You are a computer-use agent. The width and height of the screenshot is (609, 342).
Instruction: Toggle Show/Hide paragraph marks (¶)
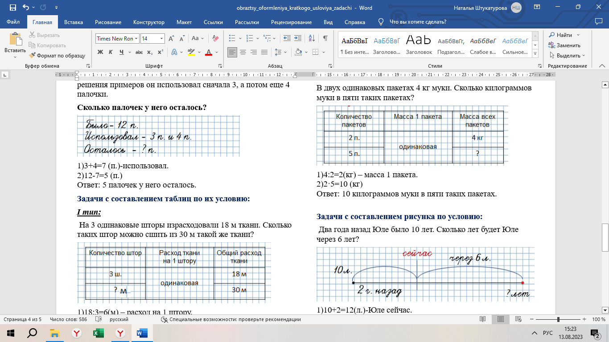(x=325, y=39)
